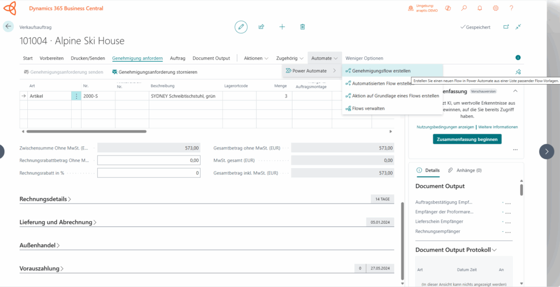Image resolution: width=560 pixels, height=287 pixels.
Task: Click the plus icon for new document
Action: pos(282,27)
